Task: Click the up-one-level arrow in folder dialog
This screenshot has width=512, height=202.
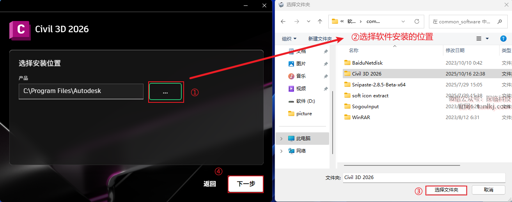Action: [x=320, y=21]
